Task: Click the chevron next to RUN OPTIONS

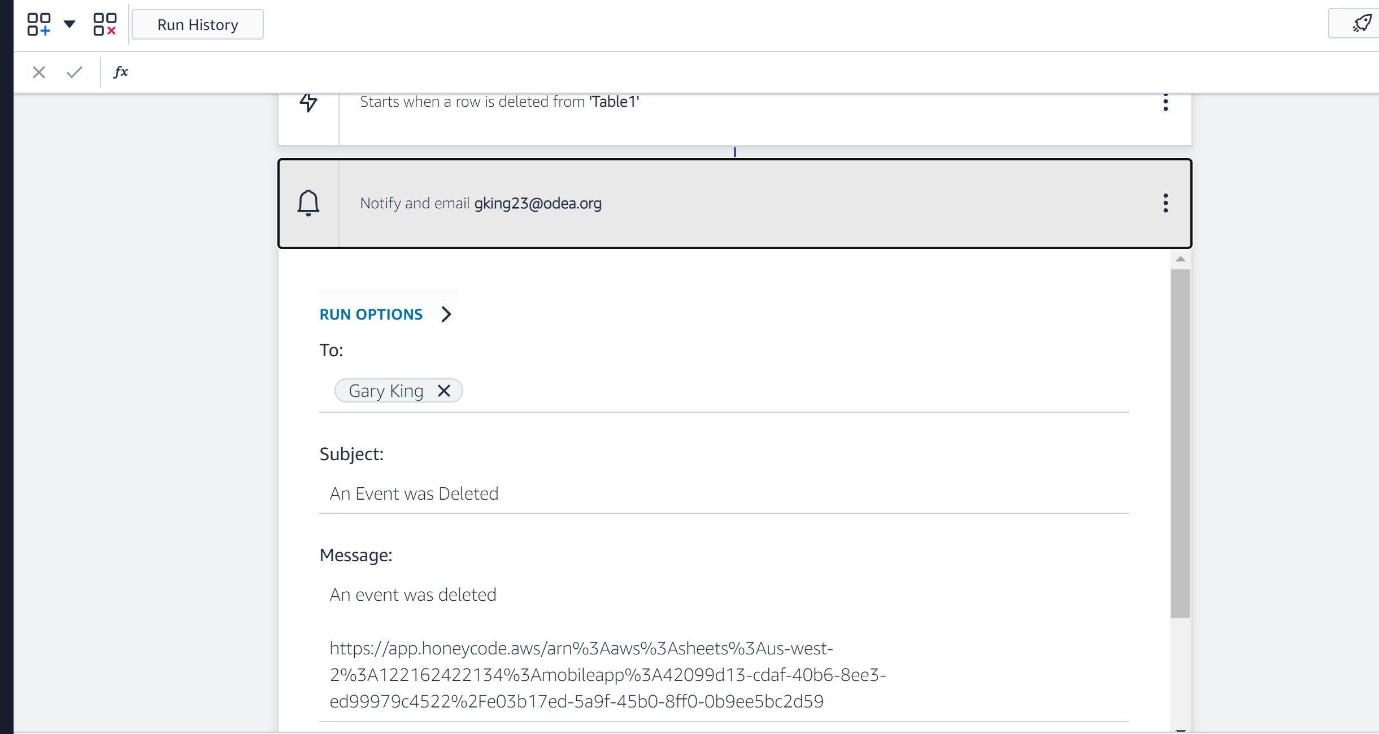Action: click(446, 314)
